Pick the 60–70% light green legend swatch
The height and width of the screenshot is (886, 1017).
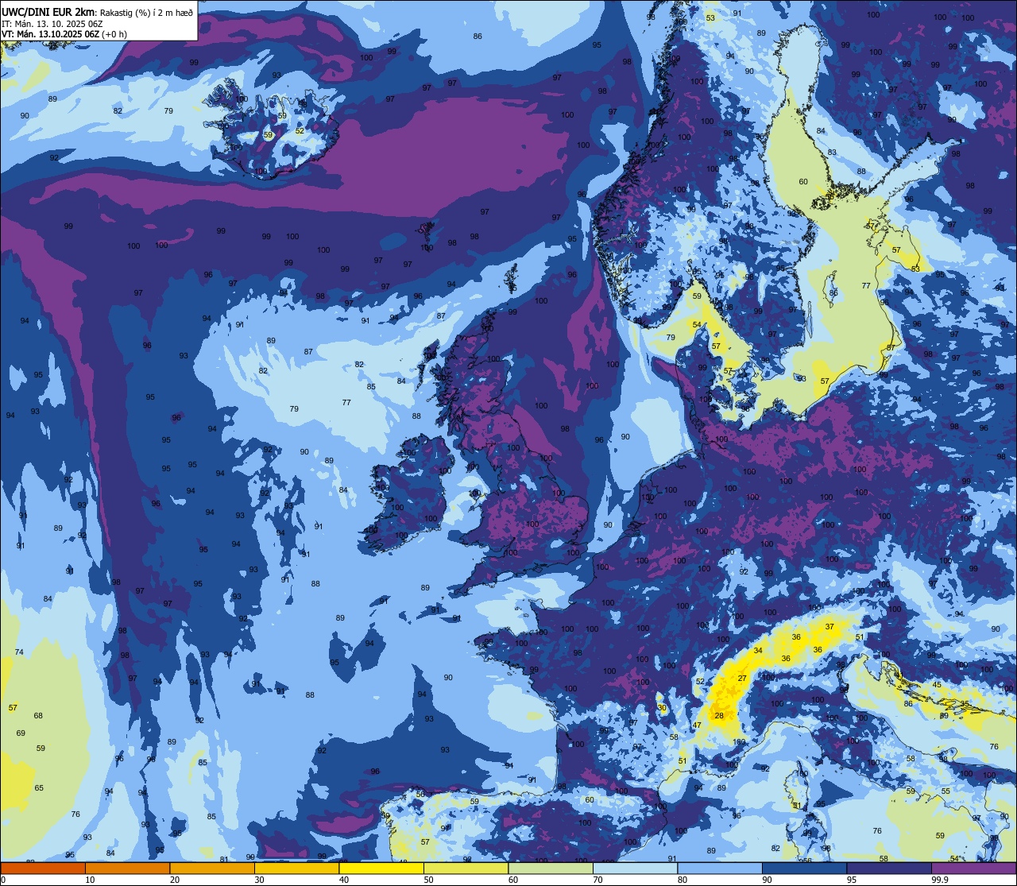pos(551,868)
